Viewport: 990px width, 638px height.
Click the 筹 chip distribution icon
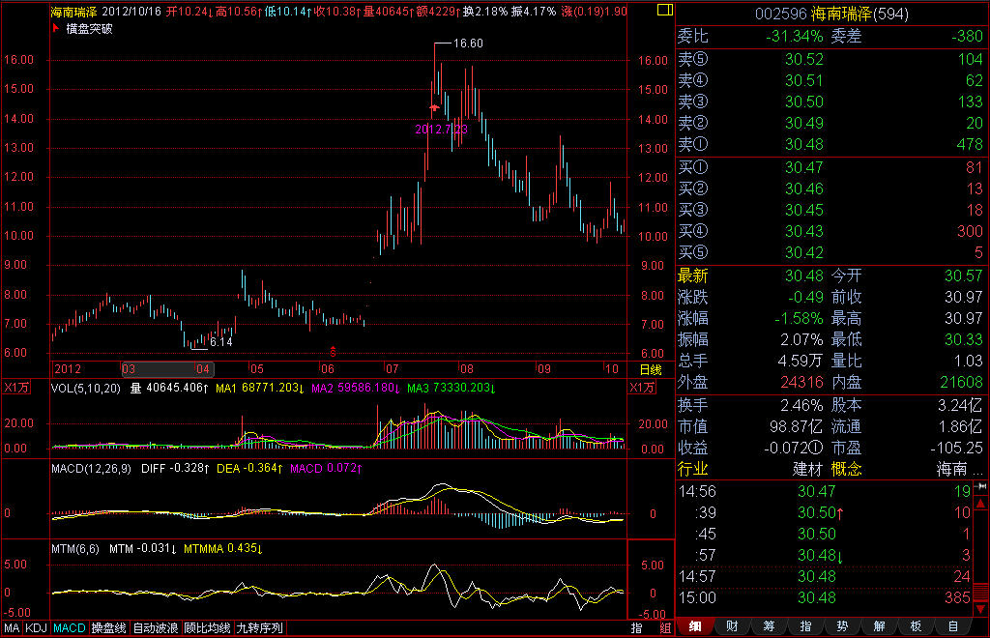[x=768, y=626]
